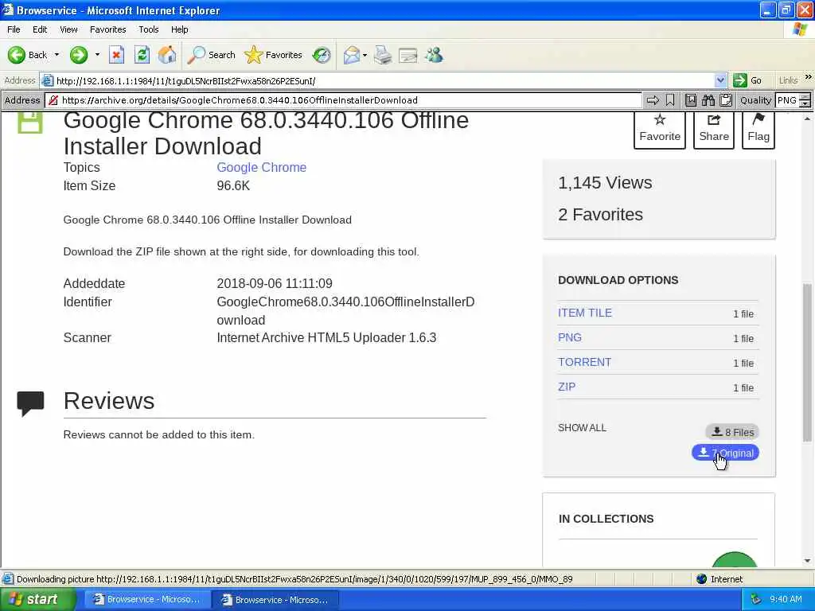Open the Forward history dropdown arrow
The width and height of the screenshot is (815, 611).
point(97,55)
